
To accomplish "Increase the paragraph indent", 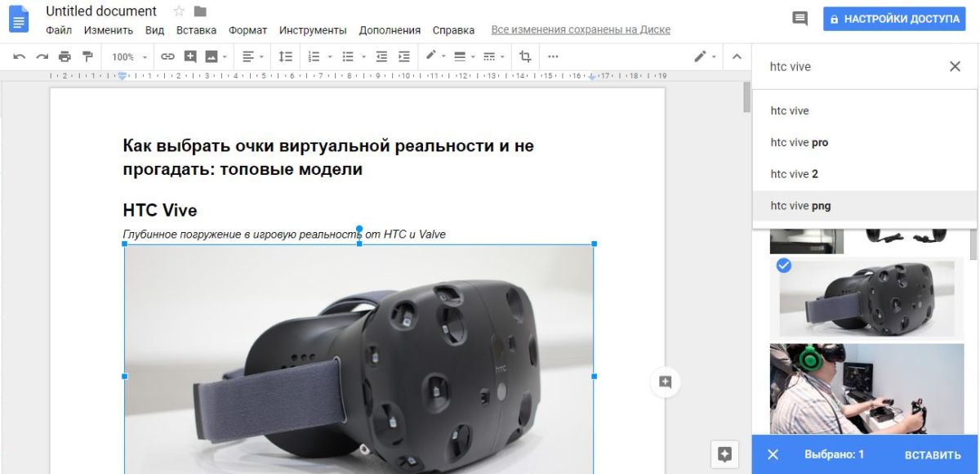I will tap(403, 57).
